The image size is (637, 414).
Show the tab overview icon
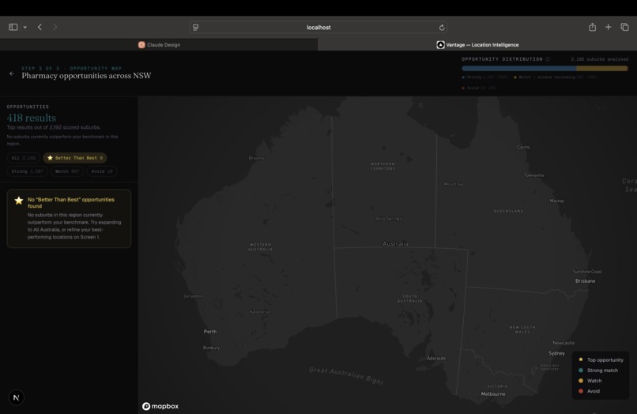(624, 27)
